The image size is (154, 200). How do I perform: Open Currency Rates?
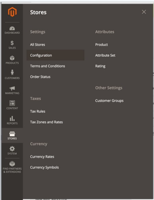42,157
